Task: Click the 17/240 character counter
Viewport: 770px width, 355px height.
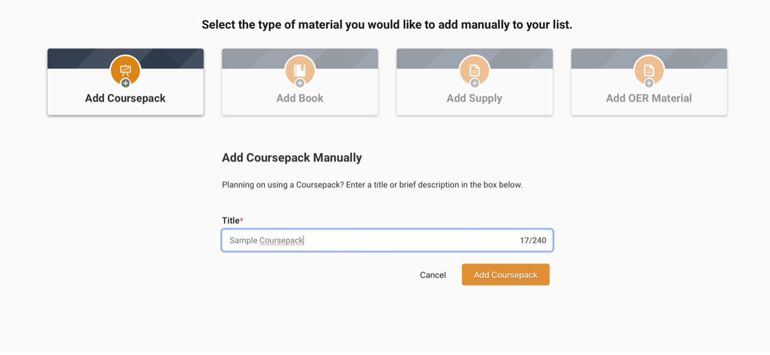Action: pos(533,240)
